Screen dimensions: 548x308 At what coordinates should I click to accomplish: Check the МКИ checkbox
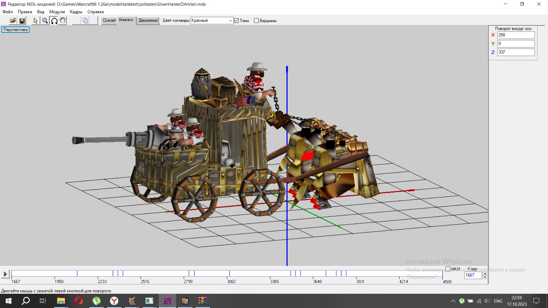click(448, 269)
